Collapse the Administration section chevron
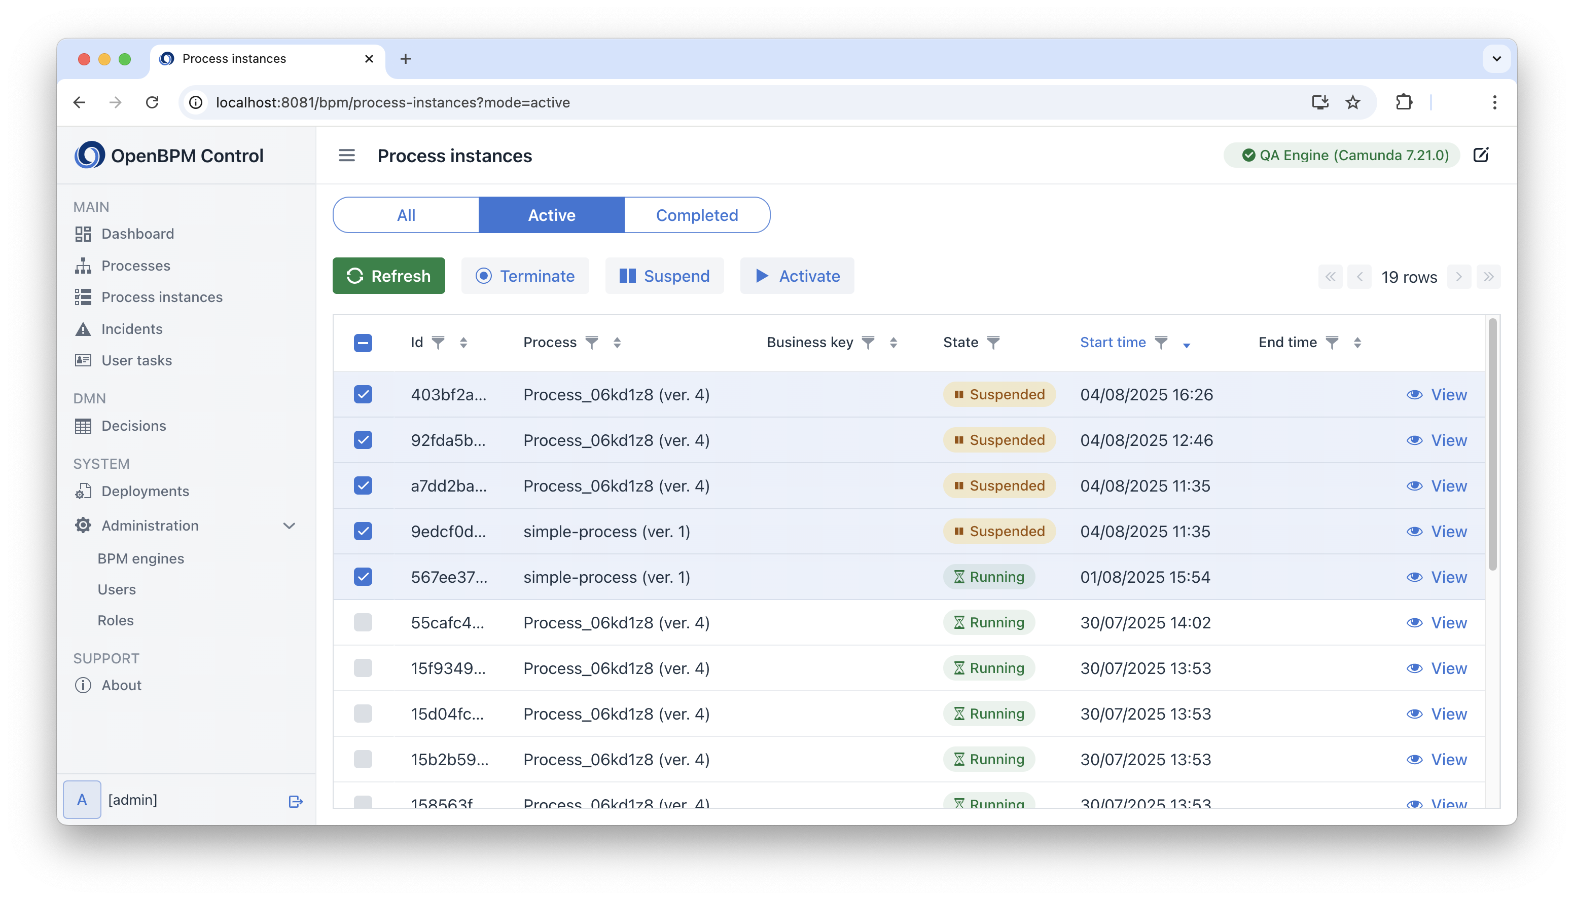 (x=289, y=526)
